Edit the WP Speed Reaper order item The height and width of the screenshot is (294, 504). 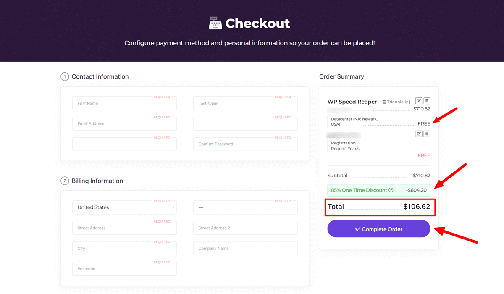click(419, 101)
